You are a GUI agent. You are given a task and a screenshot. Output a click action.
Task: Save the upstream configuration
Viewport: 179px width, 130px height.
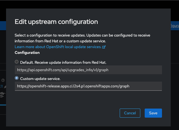tap(153, 113)
